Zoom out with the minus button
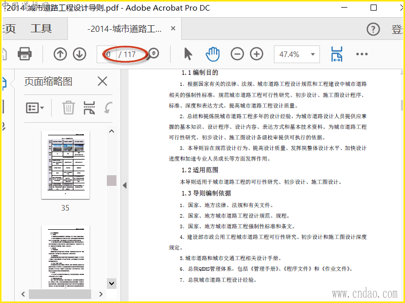The width and height of the screenshot is (405, 303). (x=237, y=54)
